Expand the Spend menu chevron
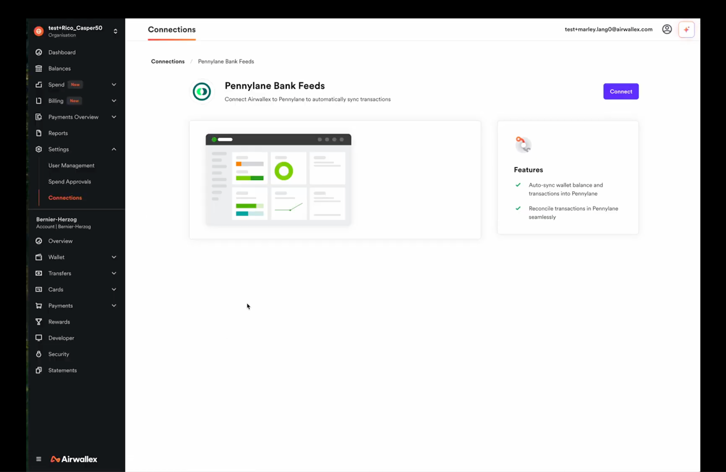The image size is (726, 472). click(x=114, y=85)
